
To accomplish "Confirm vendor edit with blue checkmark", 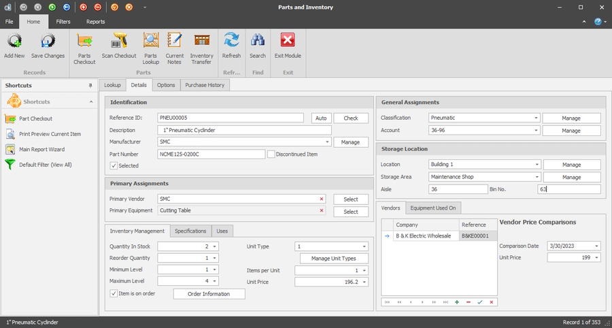I will click(x=479, y=302).
